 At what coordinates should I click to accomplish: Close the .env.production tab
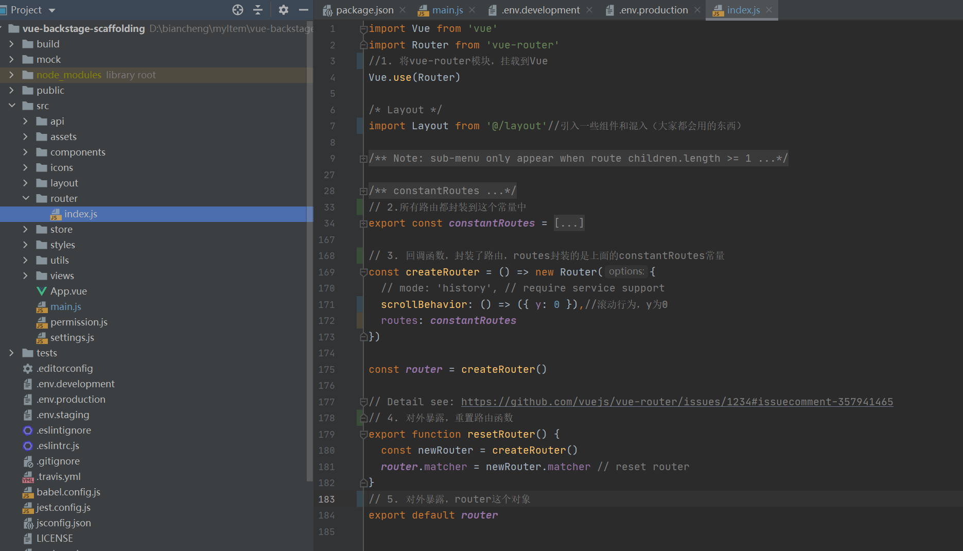pyautogui.click(x=697, y=10)
